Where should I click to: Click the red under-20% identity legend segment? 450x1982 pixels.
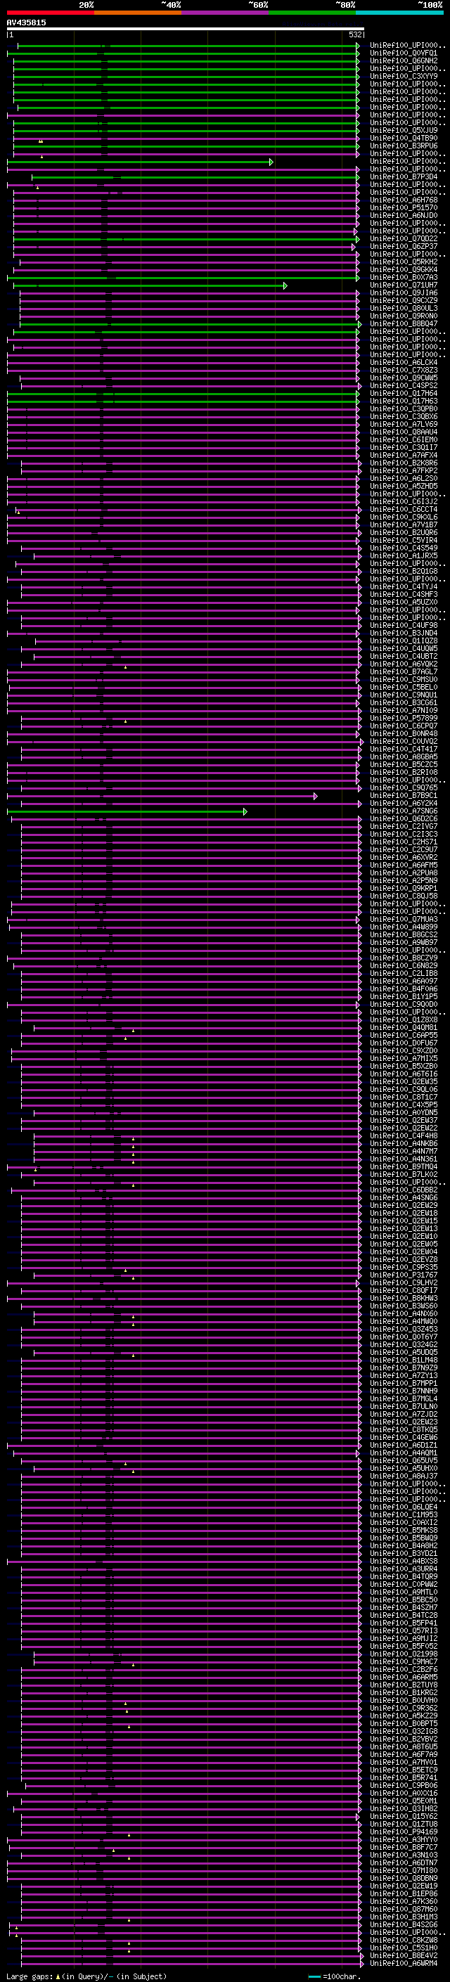[x=51, y=13]
